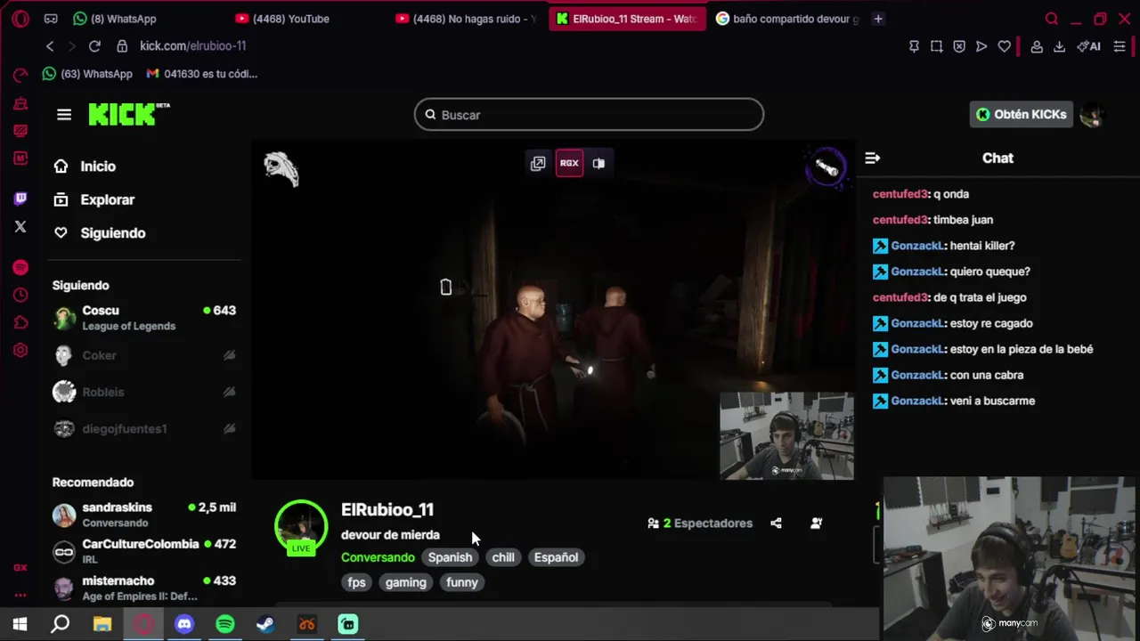Open Discord from the taskbar
This screenshot has width=1140, height=641.
coord(184,624)
